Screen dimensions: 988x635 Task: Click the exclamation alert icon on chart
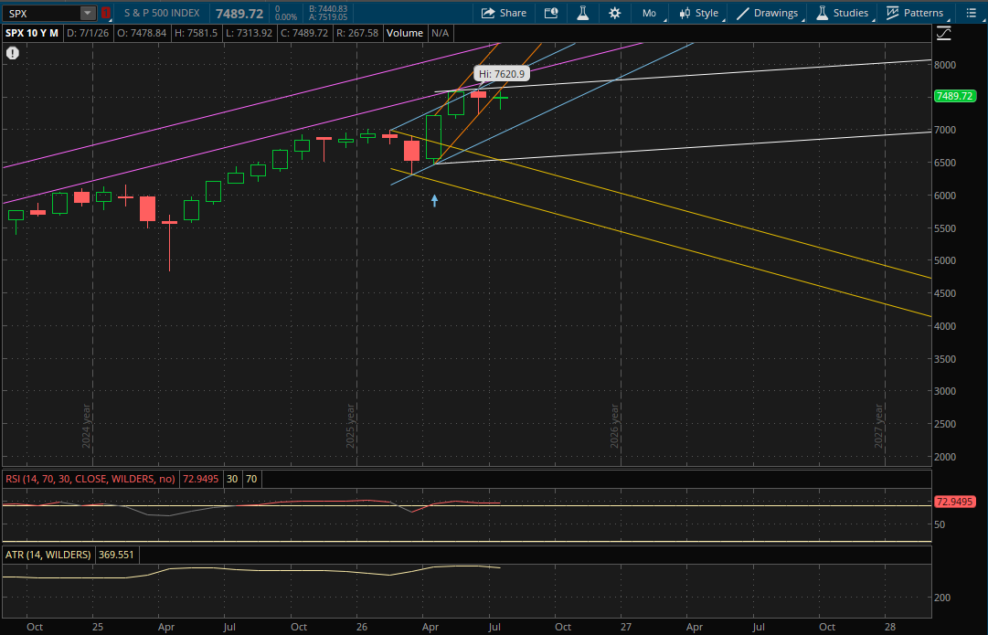[x=13, y=54]
